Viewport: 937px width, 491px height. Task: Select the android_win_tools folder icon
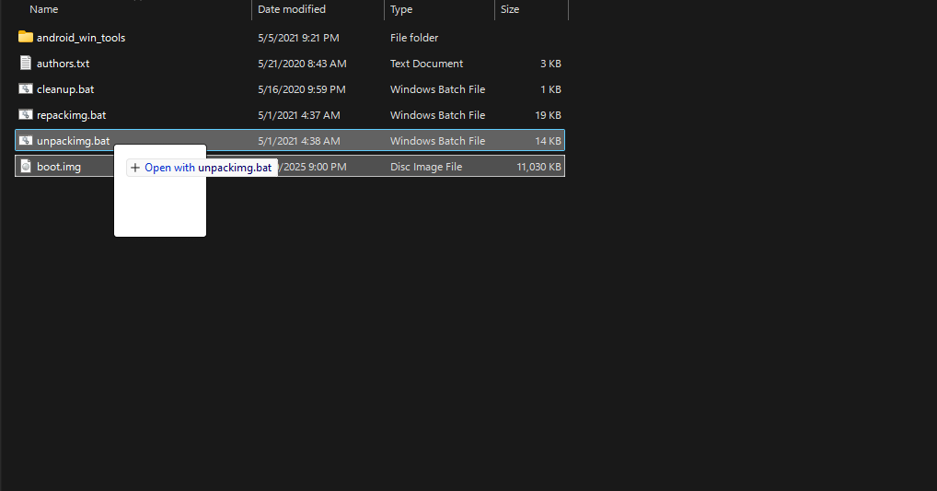(25, 37)
